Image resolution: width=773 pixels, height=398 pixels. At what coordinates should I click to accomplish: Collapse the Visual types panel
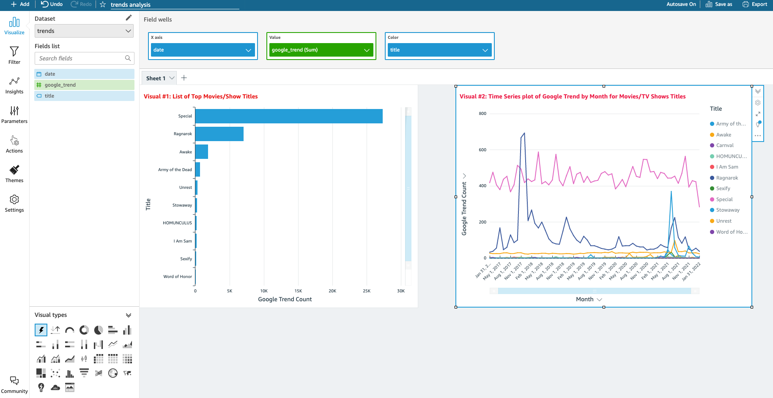point(129,315)
